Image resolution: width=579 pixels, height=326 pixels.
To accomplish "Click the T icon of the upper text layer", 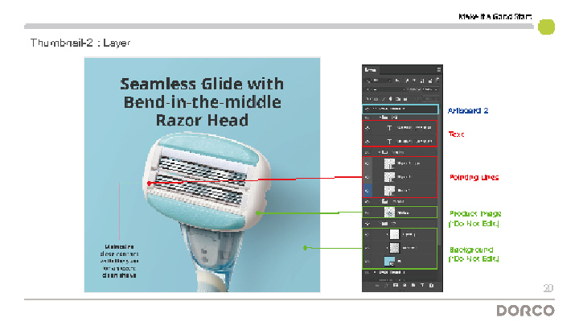I will pos(389,128).
